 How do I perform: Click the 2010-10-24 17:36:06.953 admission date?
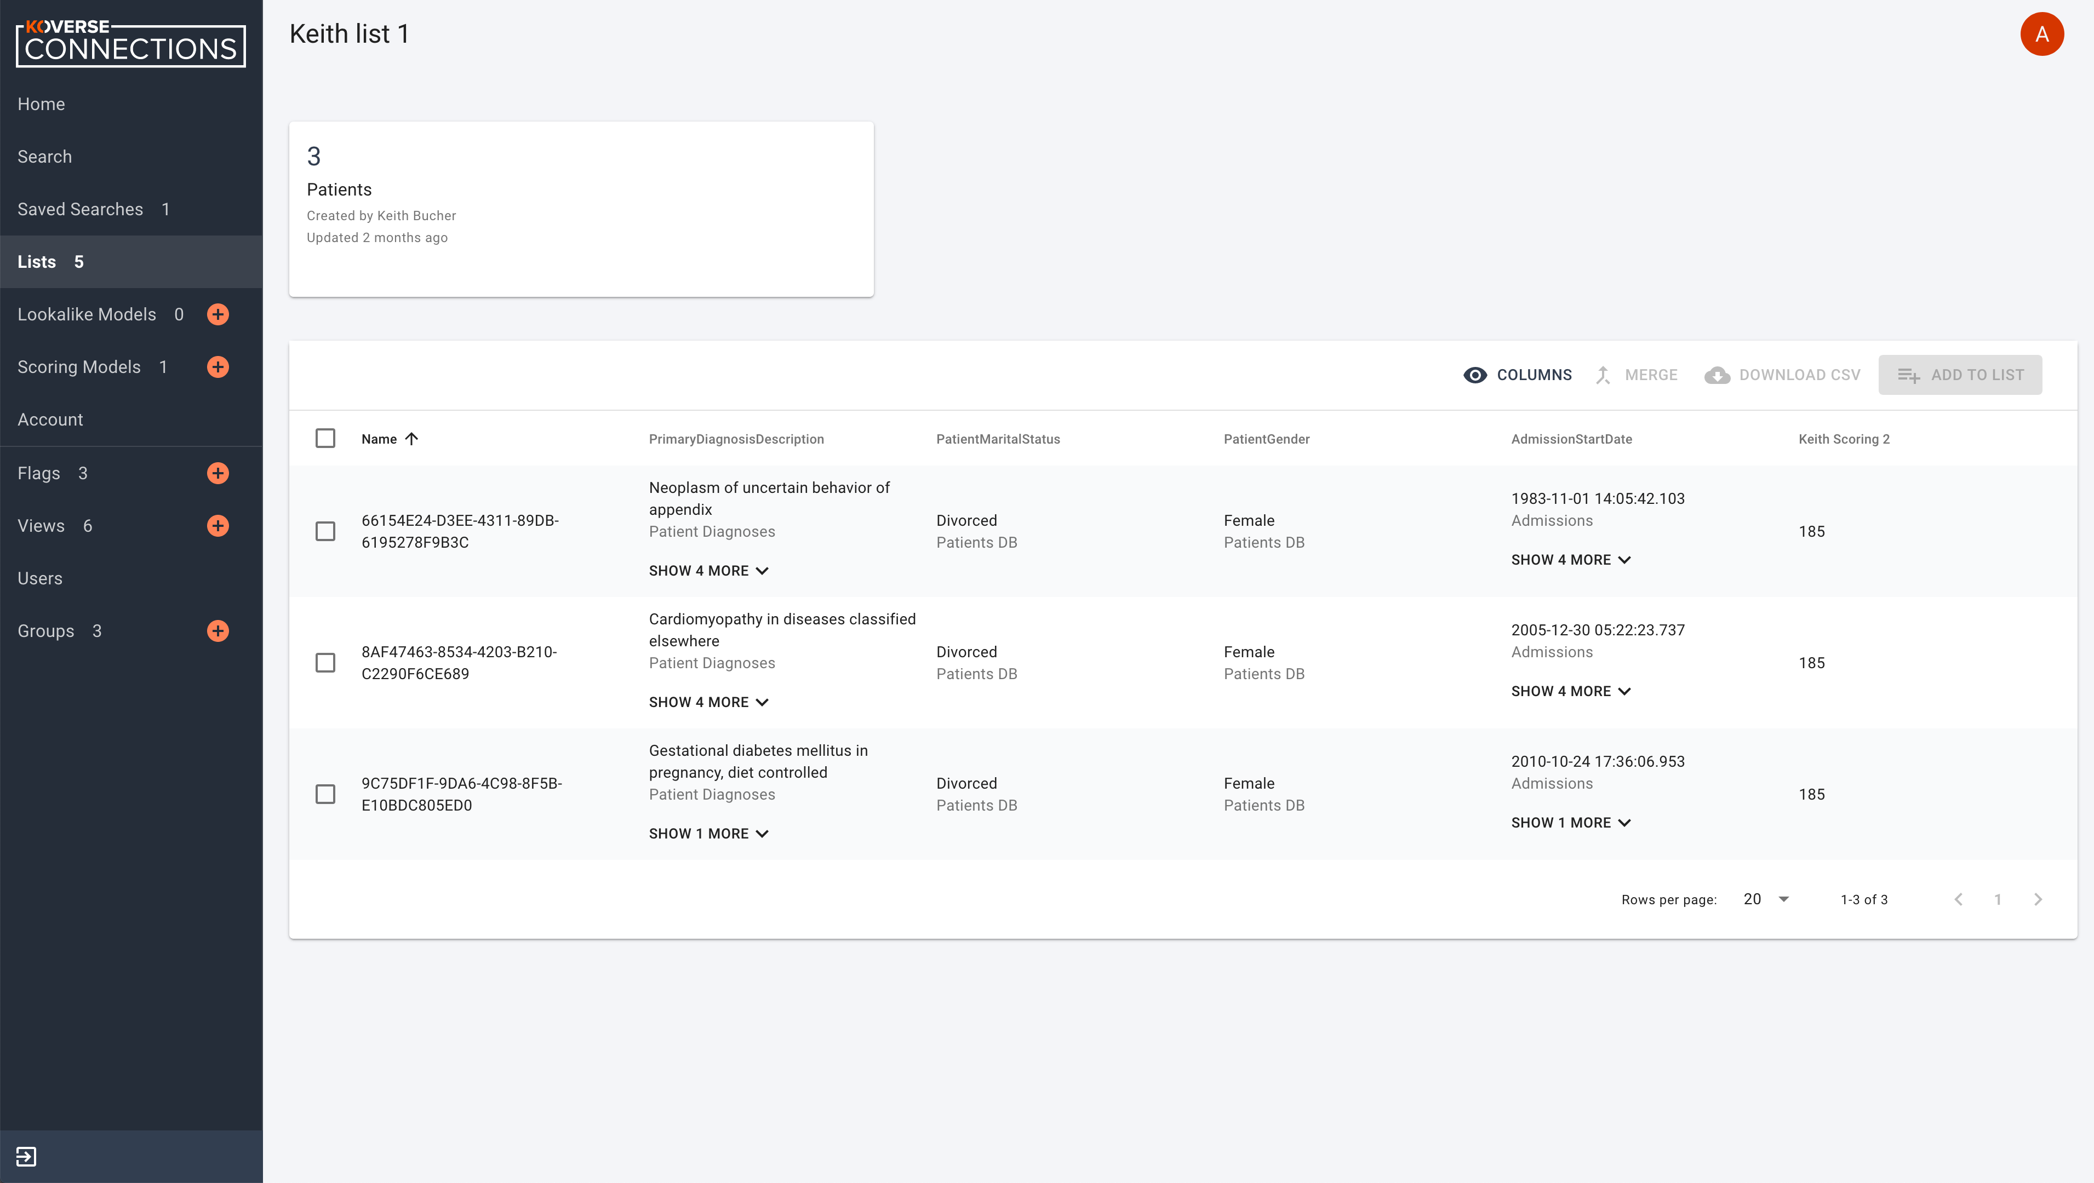[1598, 762]
